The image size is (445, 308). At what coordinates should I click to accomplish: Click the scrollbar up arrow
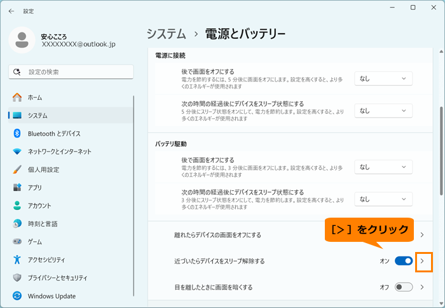pos(441,52)
